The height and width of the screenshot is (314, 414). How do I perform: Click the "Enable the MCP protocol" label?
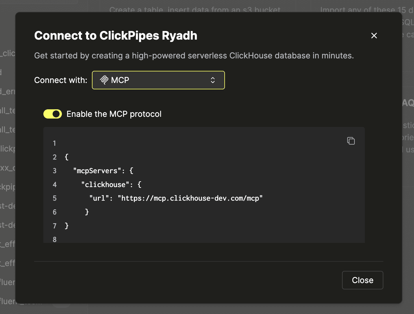tap(114, 114)
